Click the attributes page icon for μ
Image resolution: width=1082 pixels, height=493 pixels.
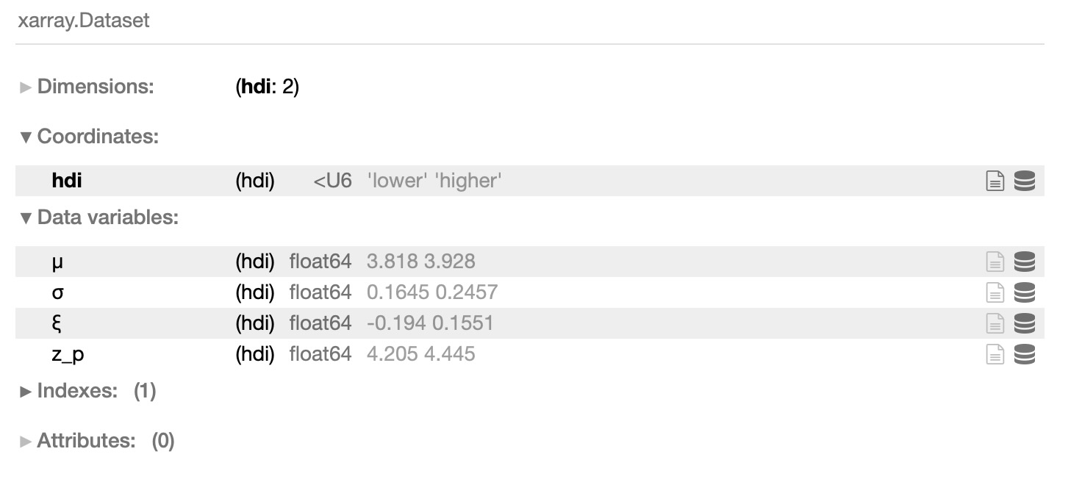[994, 262]
